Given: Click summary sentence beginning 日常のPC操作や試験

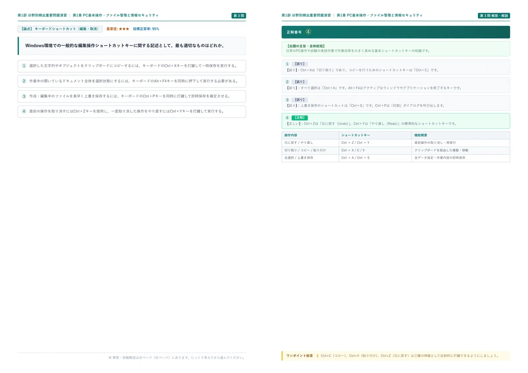Looking at the screenshot, I should [358, 51].
